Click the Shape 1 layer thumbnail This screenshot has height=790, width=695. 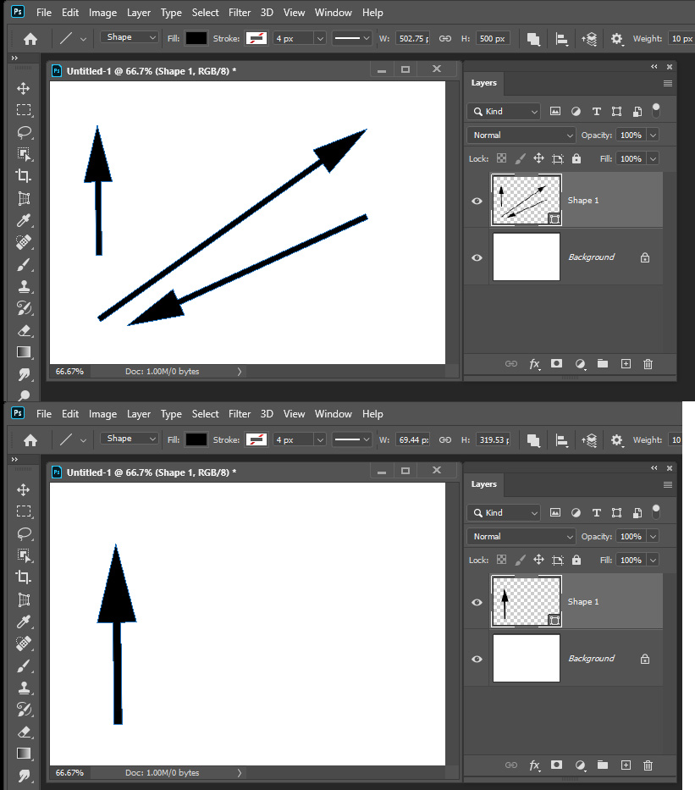[x=525, y=200]
